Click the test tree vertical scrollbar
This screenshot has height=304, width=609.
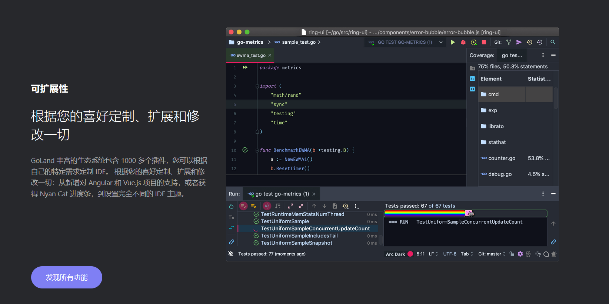pyautogui.click(x=380, y=239)
